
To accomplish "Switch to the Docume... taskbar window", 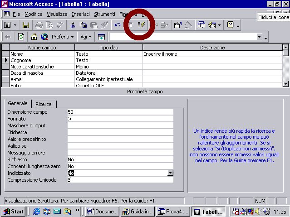I will click(x=102, y=212).
